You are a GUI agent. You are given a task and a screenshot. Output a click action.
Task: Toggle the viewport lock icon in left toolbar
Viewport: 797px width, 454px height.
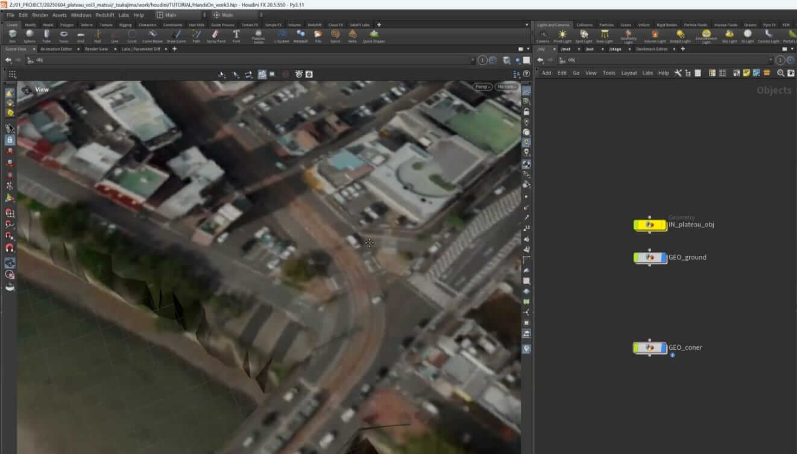pyautogui.click(x=10, y=140)
